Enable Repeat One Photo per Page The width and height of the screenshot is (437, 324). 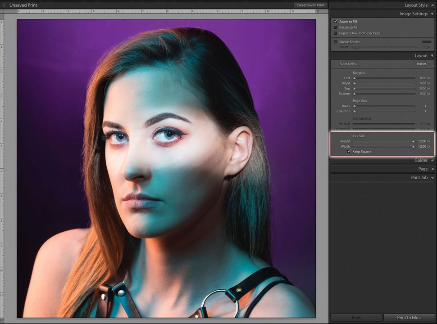click(x=335, y=33)
